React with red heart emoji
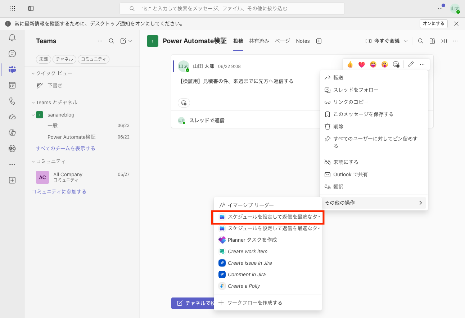 (x=362, y=64)
